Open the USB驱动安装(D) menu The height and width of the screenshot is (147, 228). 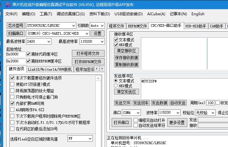click(128, 14)
